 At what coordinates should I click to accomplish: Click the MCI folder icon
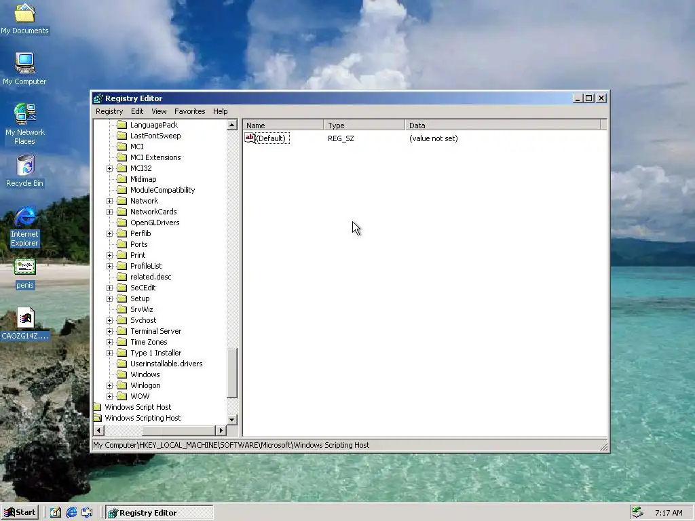[x=122, y=147]
